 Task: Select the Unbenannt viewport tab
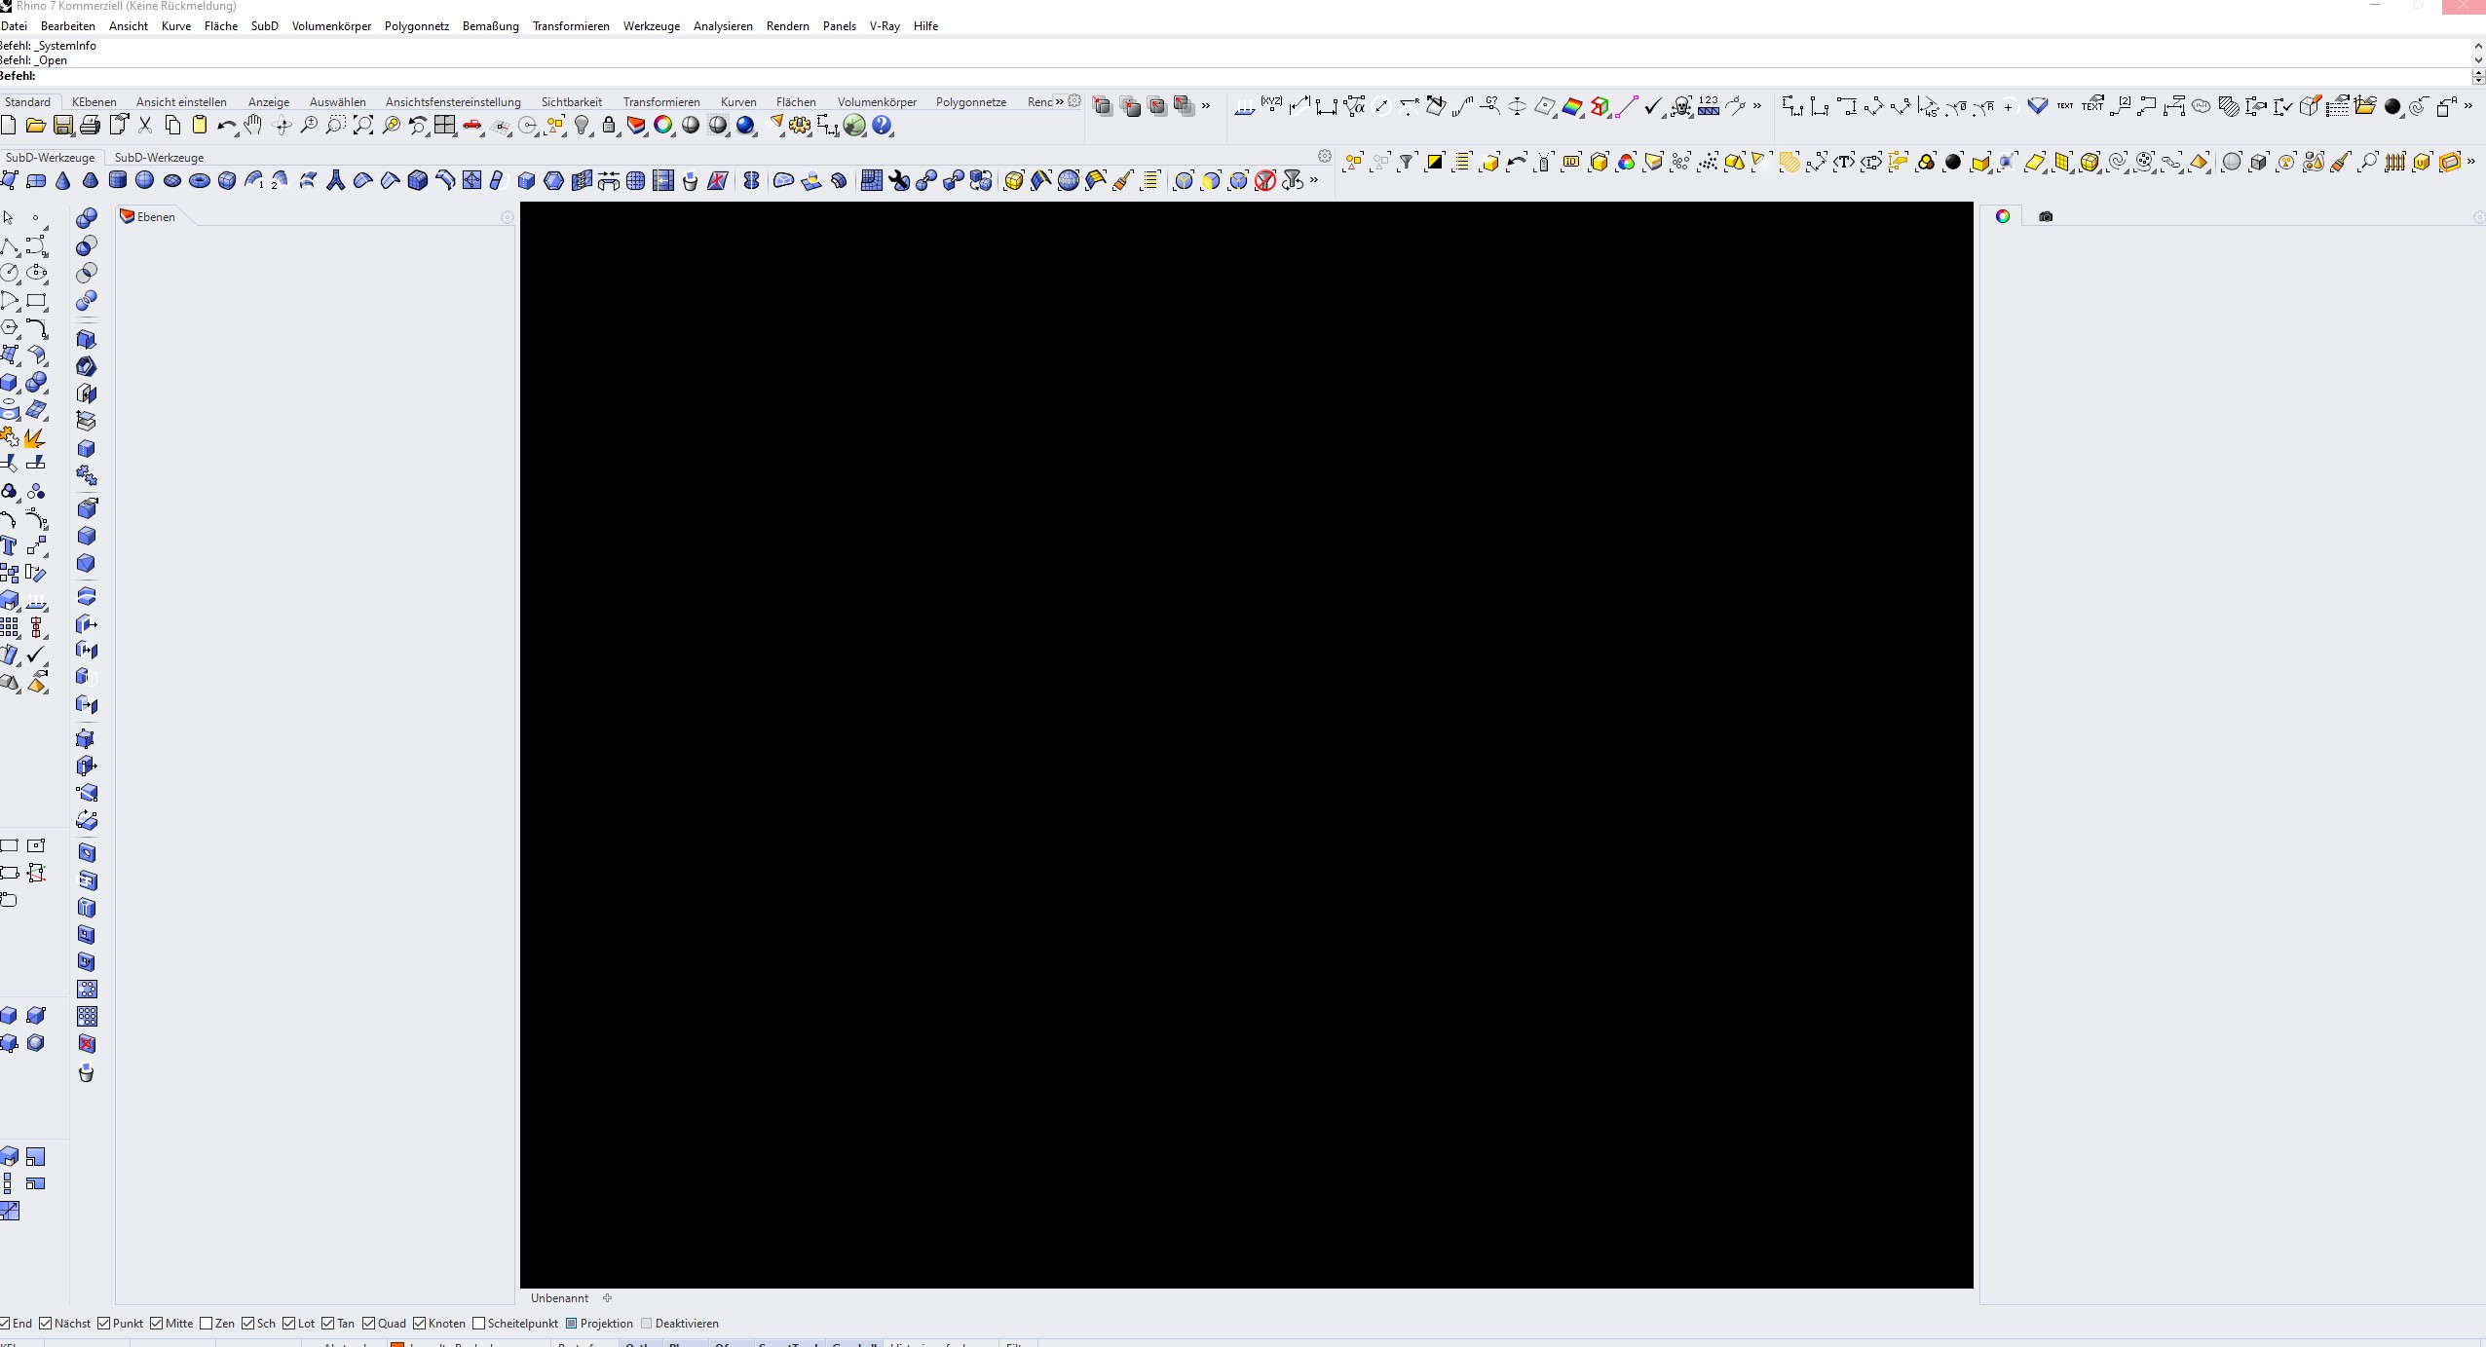pyautogui.click(x=559, y=1297)
